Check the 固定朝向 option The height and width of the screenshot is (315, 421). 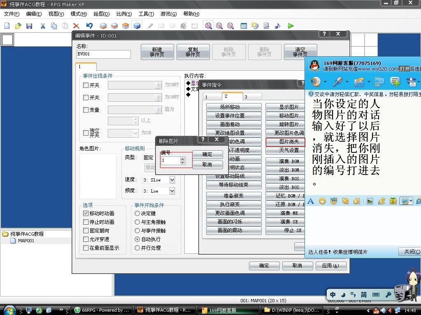click(x=86, y=230)
